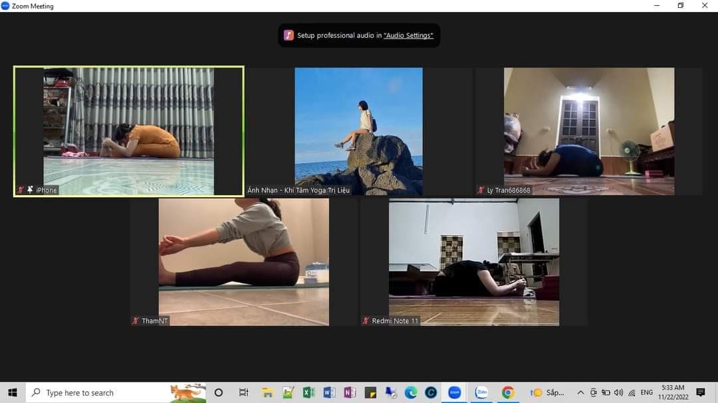Open Cortana circle icon on taskbar
Screen dimensions: 718x403
pos(219,392)
